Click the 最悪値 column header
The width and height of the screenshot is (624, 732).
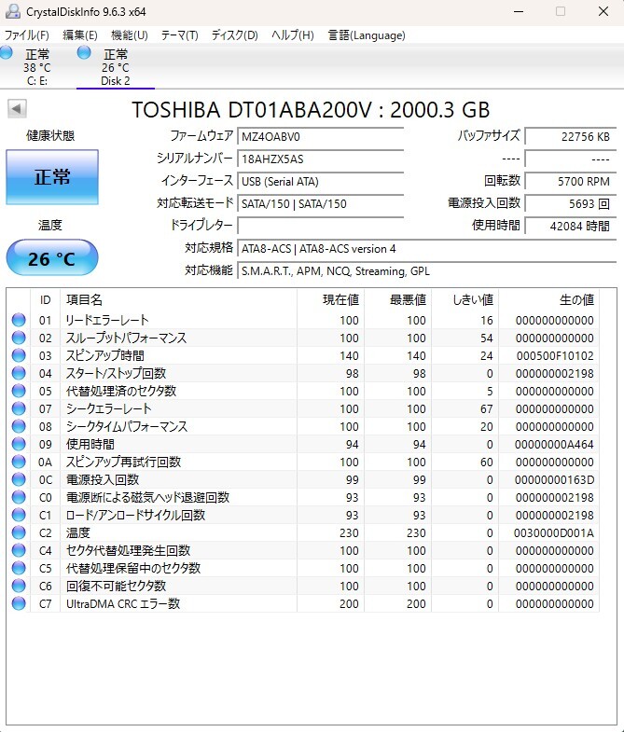(x=398, y=299)
